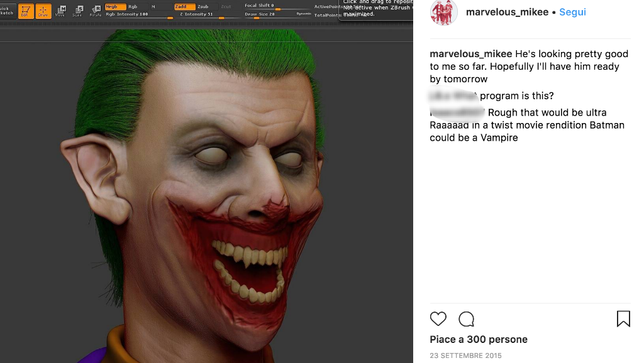Click the Quick Sketch button

coord(7,11)
